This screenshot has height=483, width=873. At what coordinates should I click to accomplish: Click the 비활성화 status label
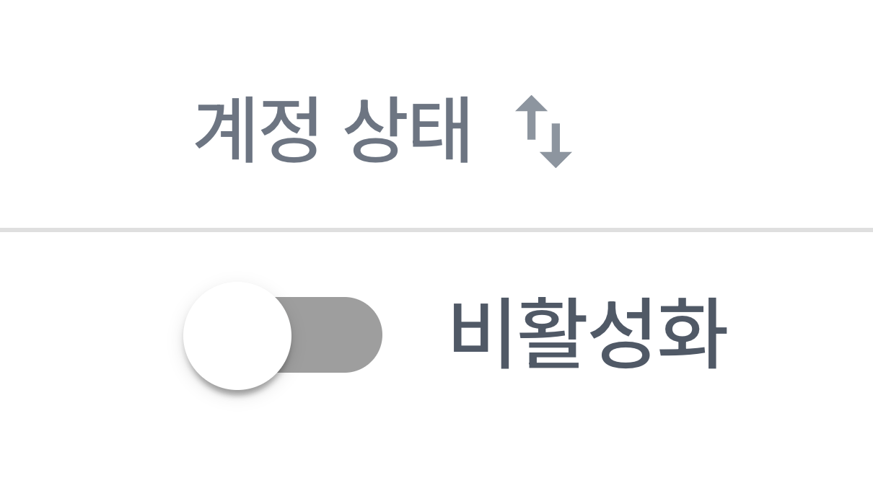[588, 335]
